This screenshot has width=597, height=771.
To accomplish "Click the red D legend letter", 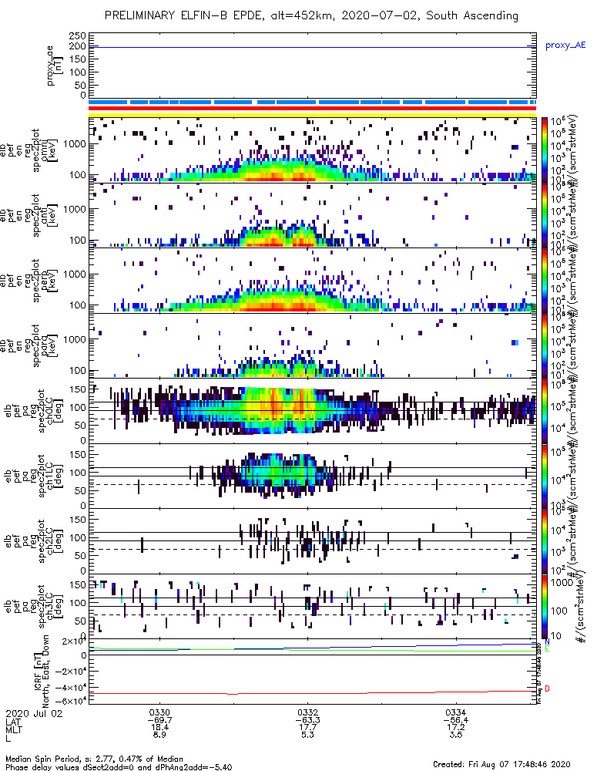I will (547, 689).
